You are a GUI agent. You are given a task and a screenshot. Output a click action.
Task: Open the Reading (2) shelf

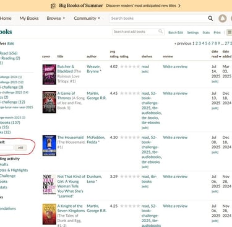point(11,58)
